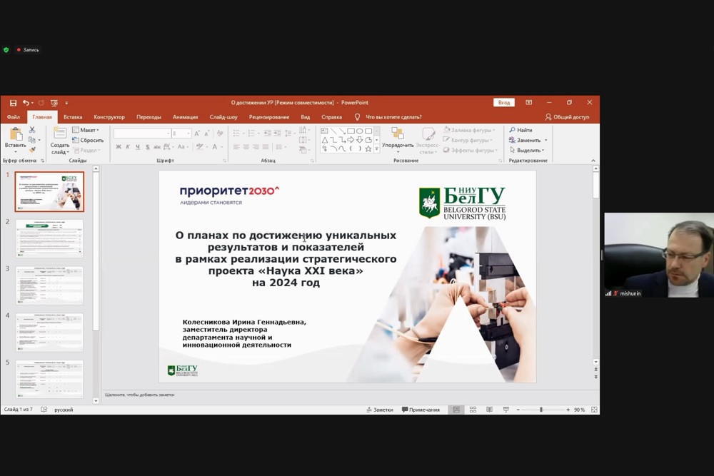Click the Format Painter brush icon
714x476 pixels.
pos(32,150)
